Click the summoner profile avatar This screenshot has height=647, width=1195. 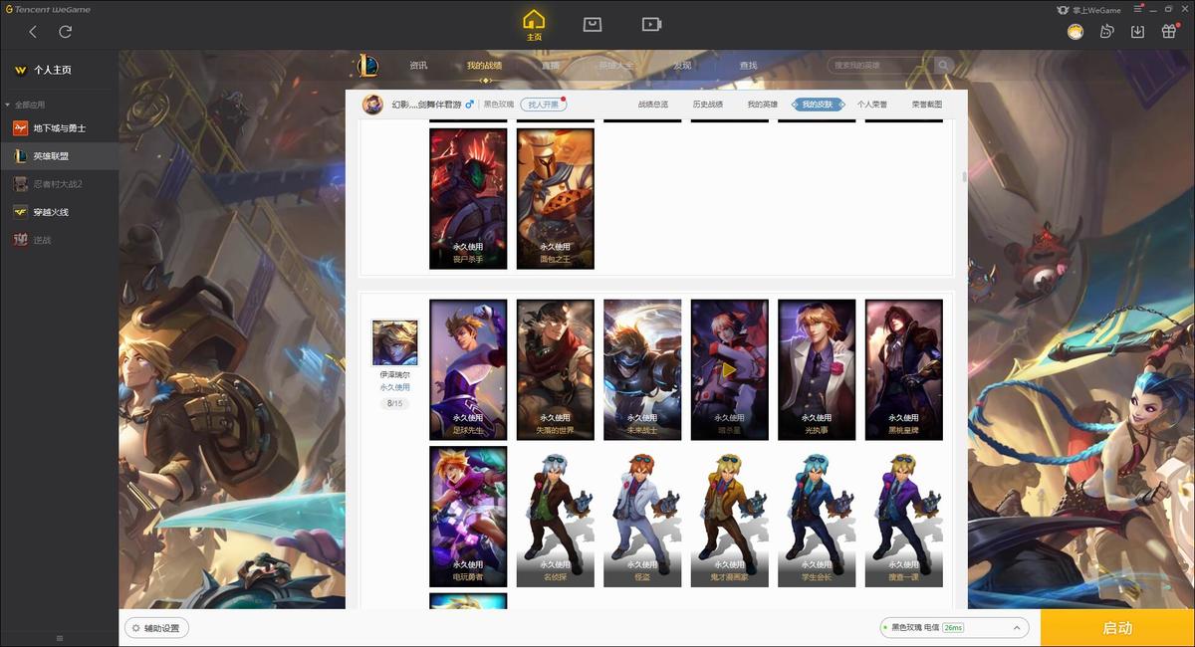pyautogui.click(x=372, y=105)
